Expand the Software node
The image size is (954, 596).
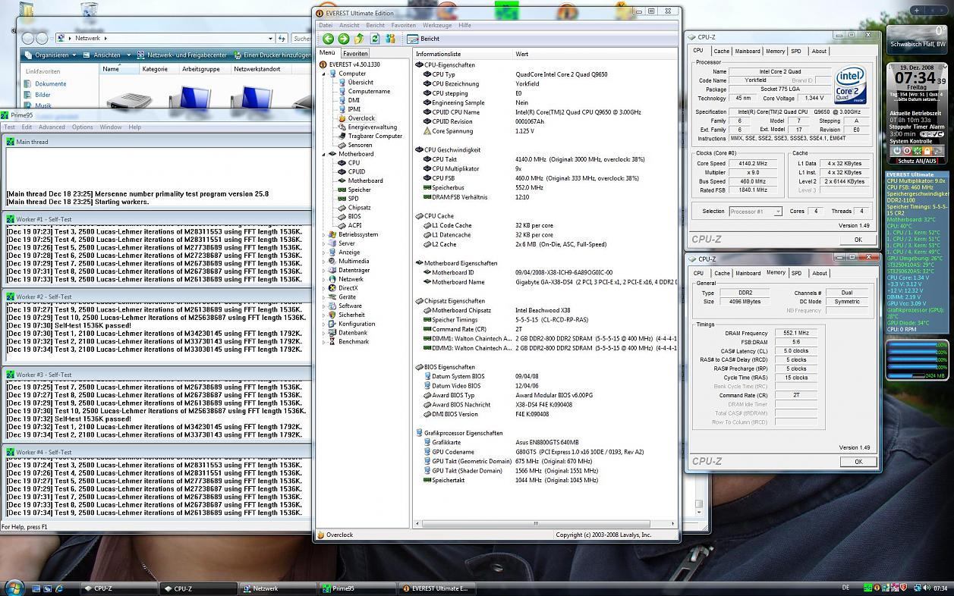click(323, 306)
